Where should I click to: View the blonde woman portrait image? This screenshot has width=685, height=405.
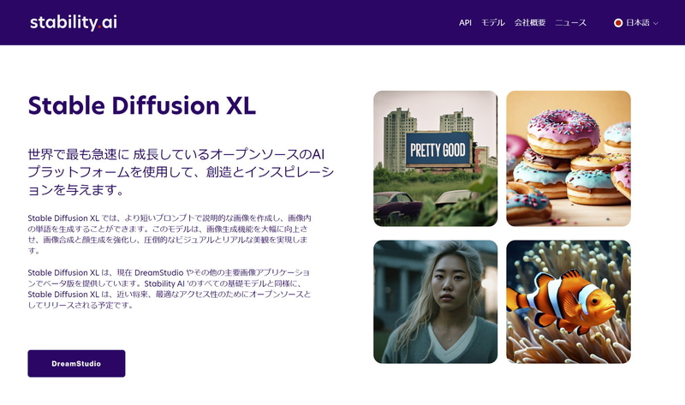pyautogui.click(x=435, y=301)
